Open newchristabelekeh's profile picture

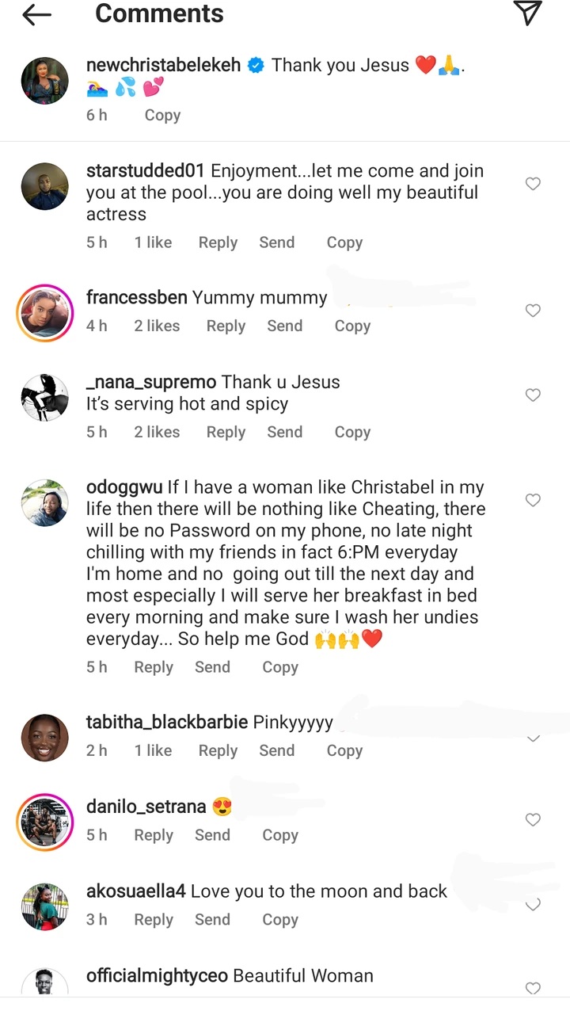[44, 81]
